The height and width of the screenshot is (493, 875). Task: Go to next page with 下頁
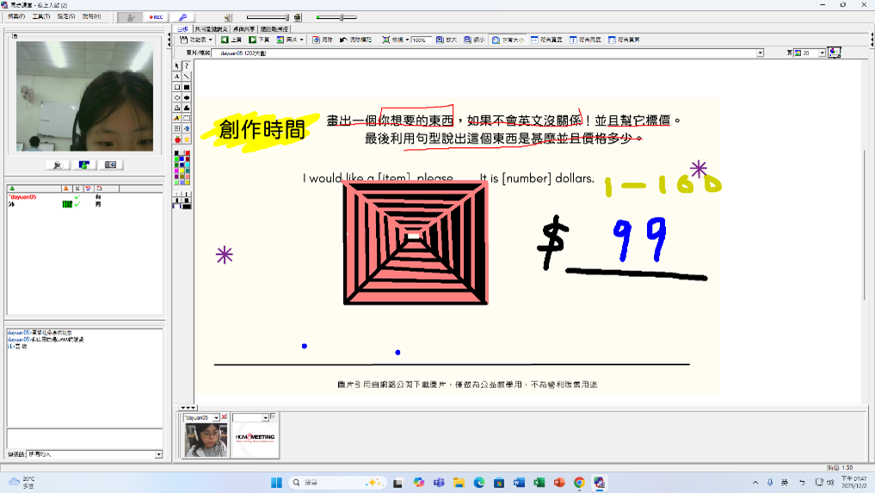[x=259, y=40]
